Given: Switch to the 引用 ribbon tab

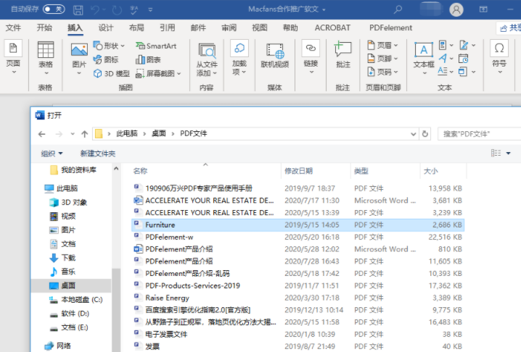Looking at the screenshot, I should (x=168, y=28).
